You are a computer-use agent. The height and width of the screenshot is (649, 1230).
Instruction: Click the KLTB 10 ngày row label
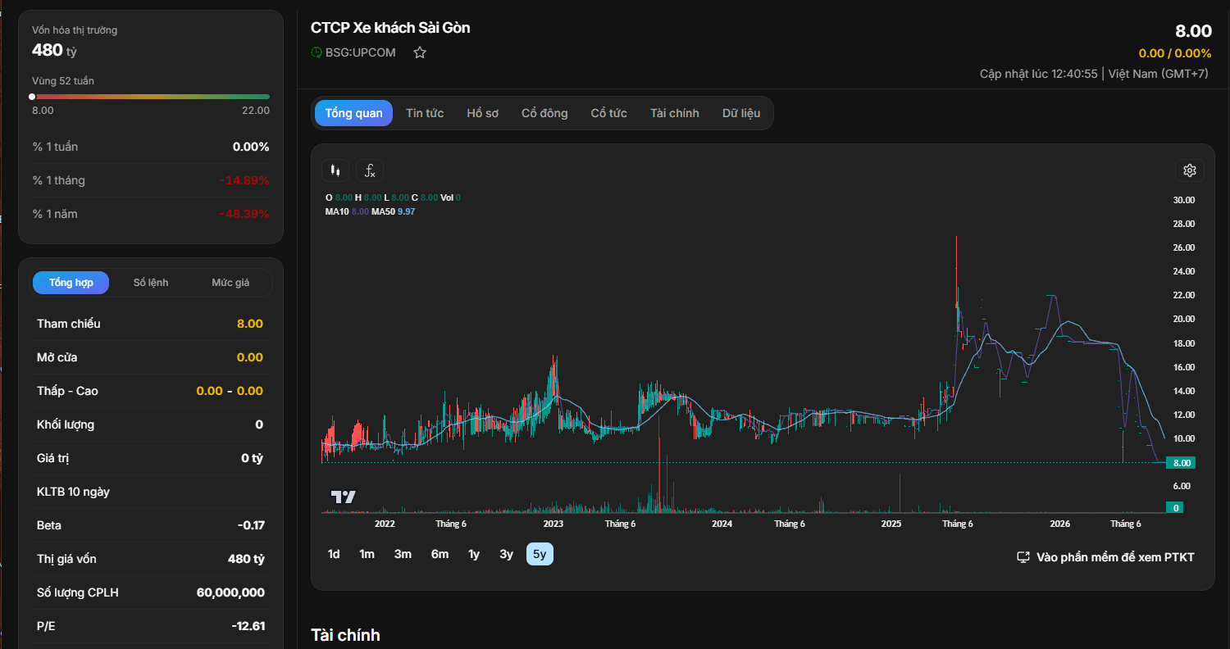[73, 492]
